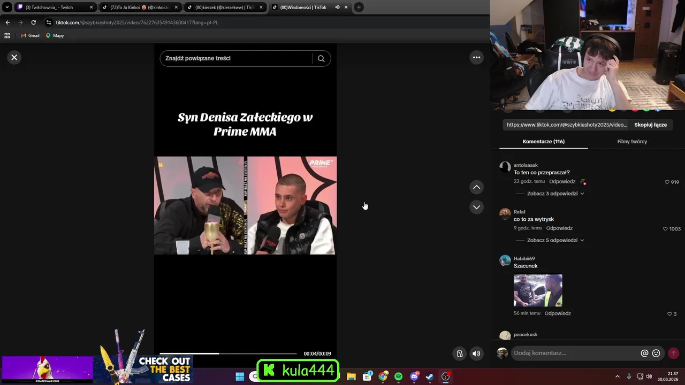This screenshot has width=685, height=385.
Task: Switch to the To Ja Kinkoi tab
Action: click(x=139, y=7)
